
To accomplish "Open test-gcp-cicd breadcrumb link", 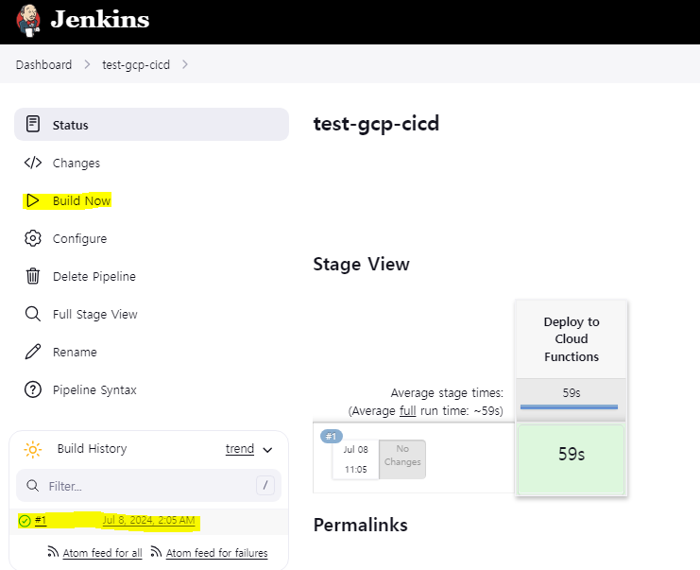I will (x=136, y=65).
